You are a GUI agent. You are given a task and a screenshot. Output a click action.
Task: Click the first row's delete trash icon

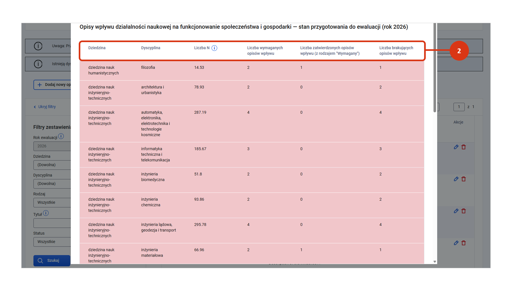coord(463,147)
